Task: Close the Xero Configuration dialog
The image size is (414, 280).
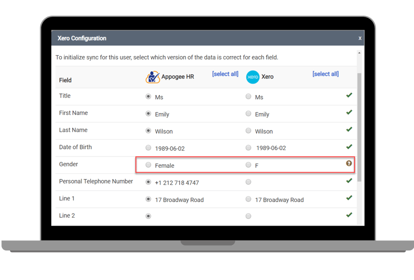Action: click(x=360, y=38)
